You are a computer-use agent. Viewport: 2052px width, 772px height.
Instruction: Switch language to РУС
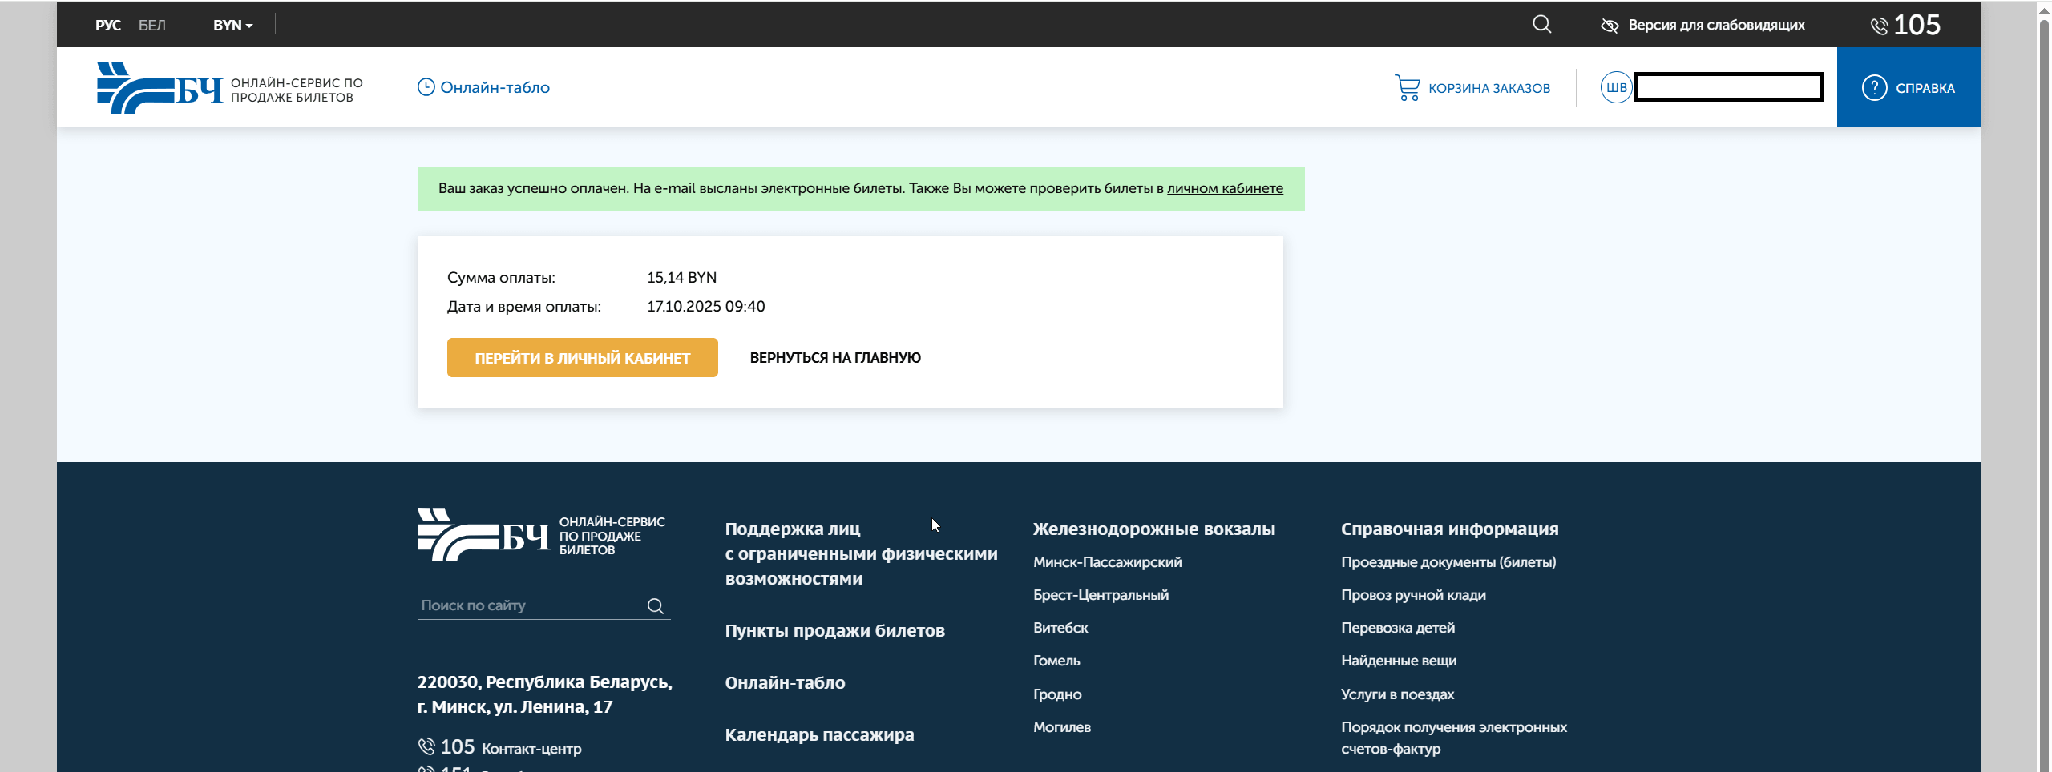pyautogui.click(x=108, y=26)
